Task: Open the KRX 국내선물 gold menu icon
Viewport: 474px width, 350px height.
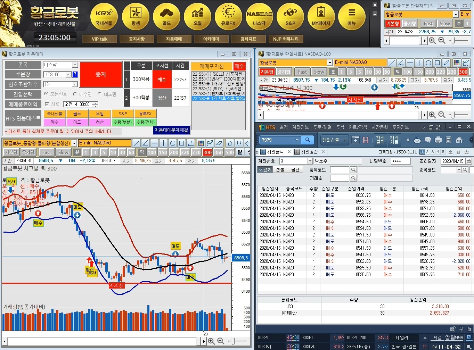Action: click(104, 17)
